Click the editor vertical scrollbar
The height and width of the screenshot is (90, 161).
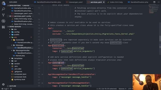point(160,39)
